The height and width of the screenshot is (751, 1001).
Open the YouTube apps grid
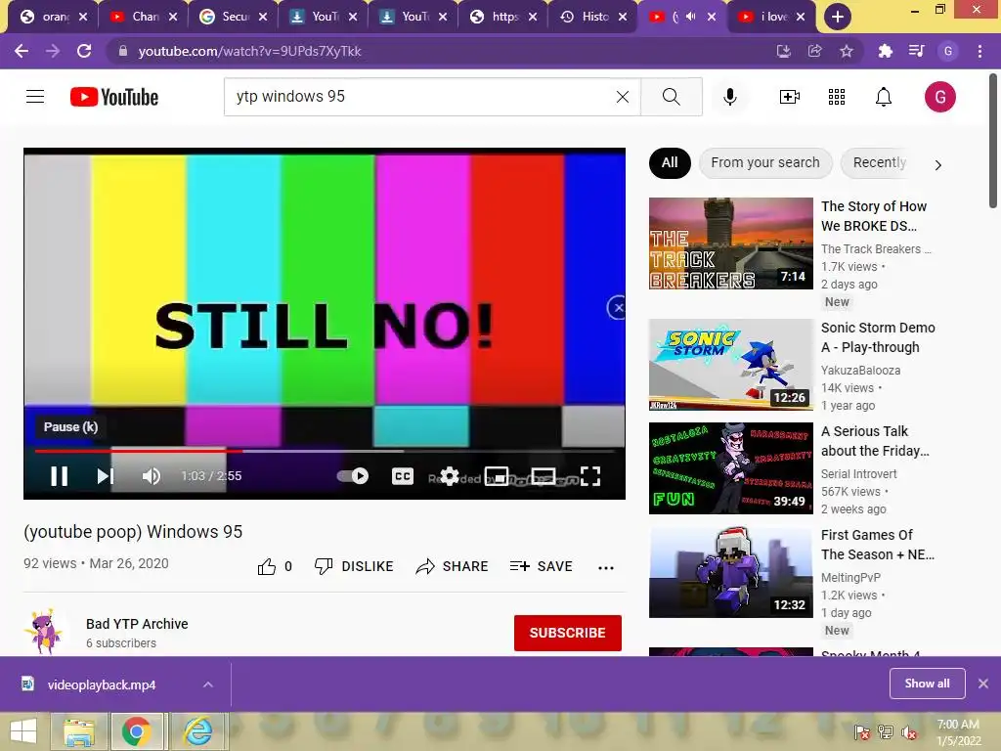click(x=837, y=97)
